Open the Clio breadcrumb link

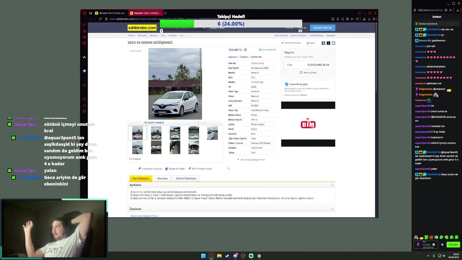pyautogui.click(x=163, y=35)
